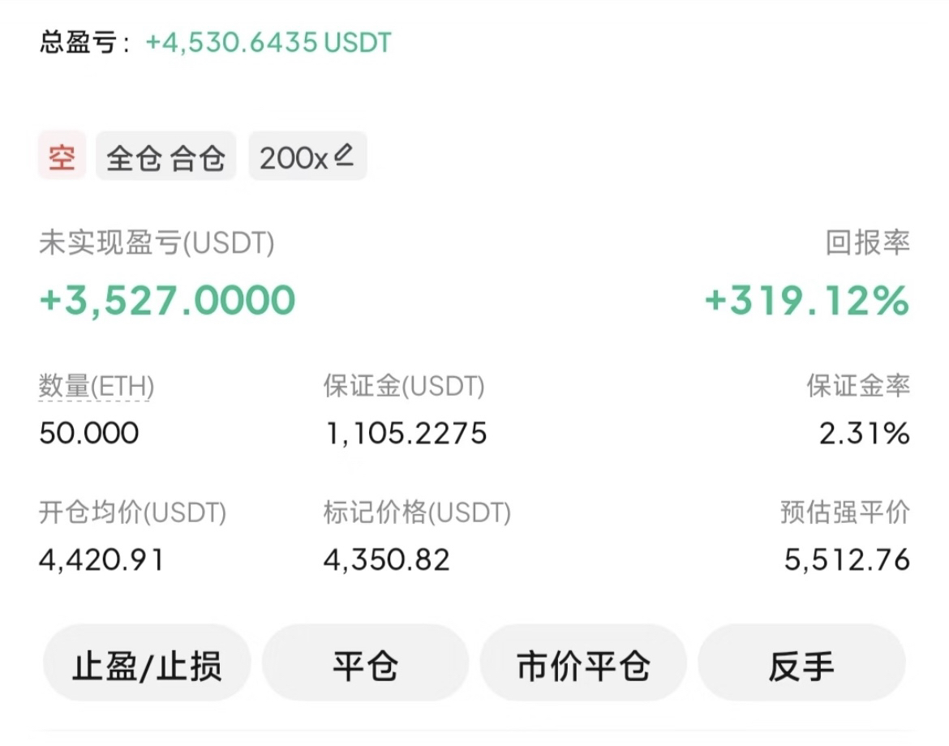Screen dimensions: 949x746
Task: Select the 市价平仓 button
Action: [x=583, y=667]
